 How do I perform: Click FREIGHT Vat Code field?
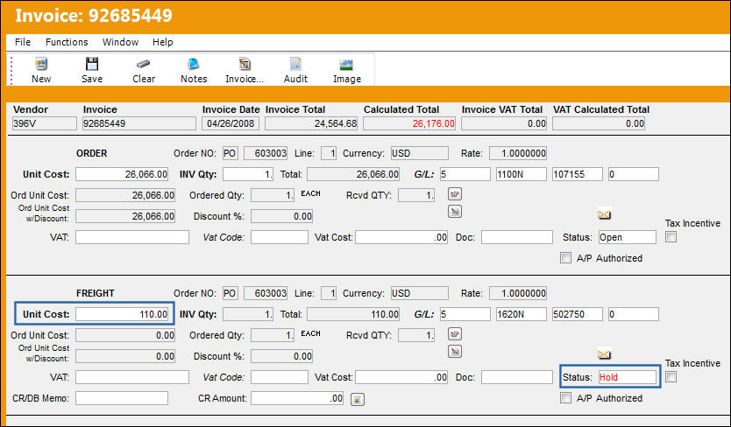(280, 377)
